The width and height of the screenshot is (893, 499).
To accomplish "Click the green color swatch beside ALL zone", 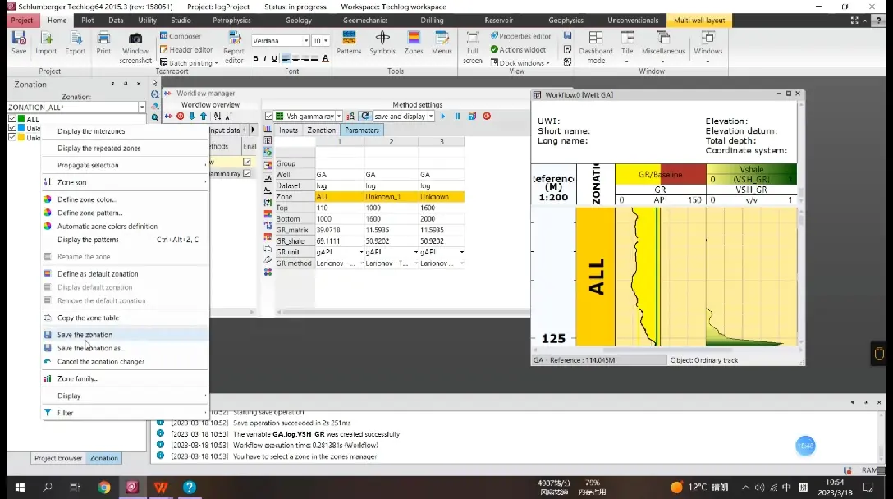I will pyautogui.click(x=21, y=119).
